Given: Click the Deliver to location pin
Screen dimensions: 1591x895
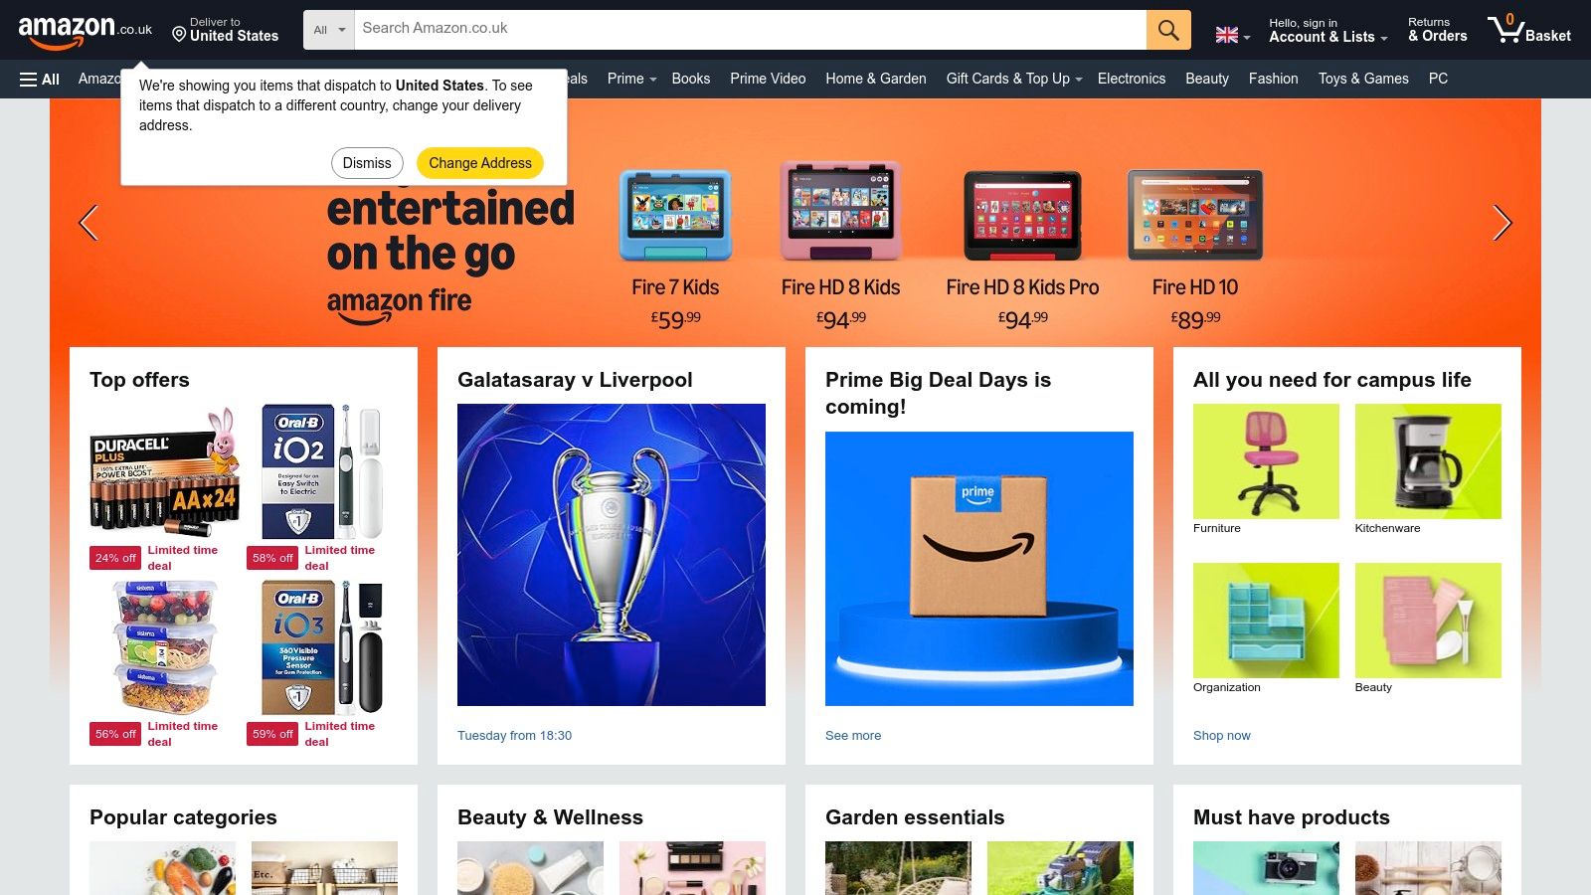Looking at the screenshot, I should click(179, 35).
